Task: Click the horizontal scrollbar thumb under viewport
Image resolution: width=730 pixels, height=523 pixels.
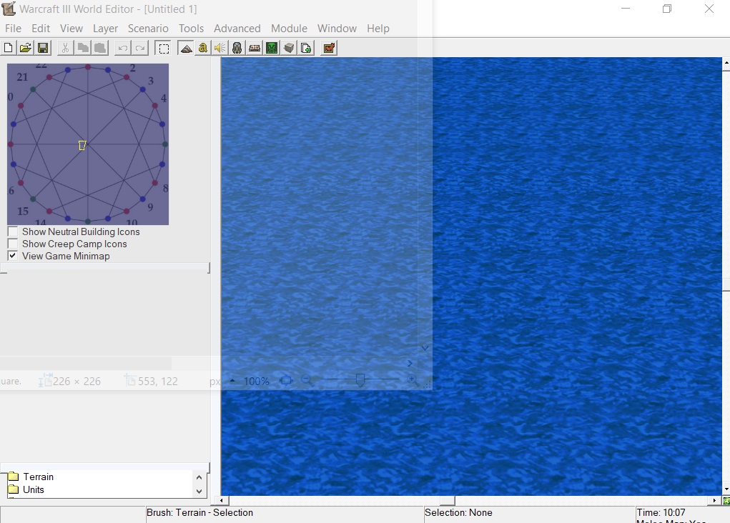Action: (x=448, y=501)
